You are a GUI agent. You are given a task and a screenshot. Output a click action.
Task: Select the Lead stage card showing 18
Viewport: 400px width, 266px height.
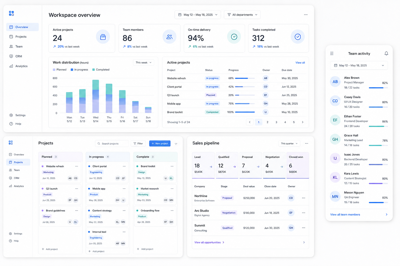point(203,165)
